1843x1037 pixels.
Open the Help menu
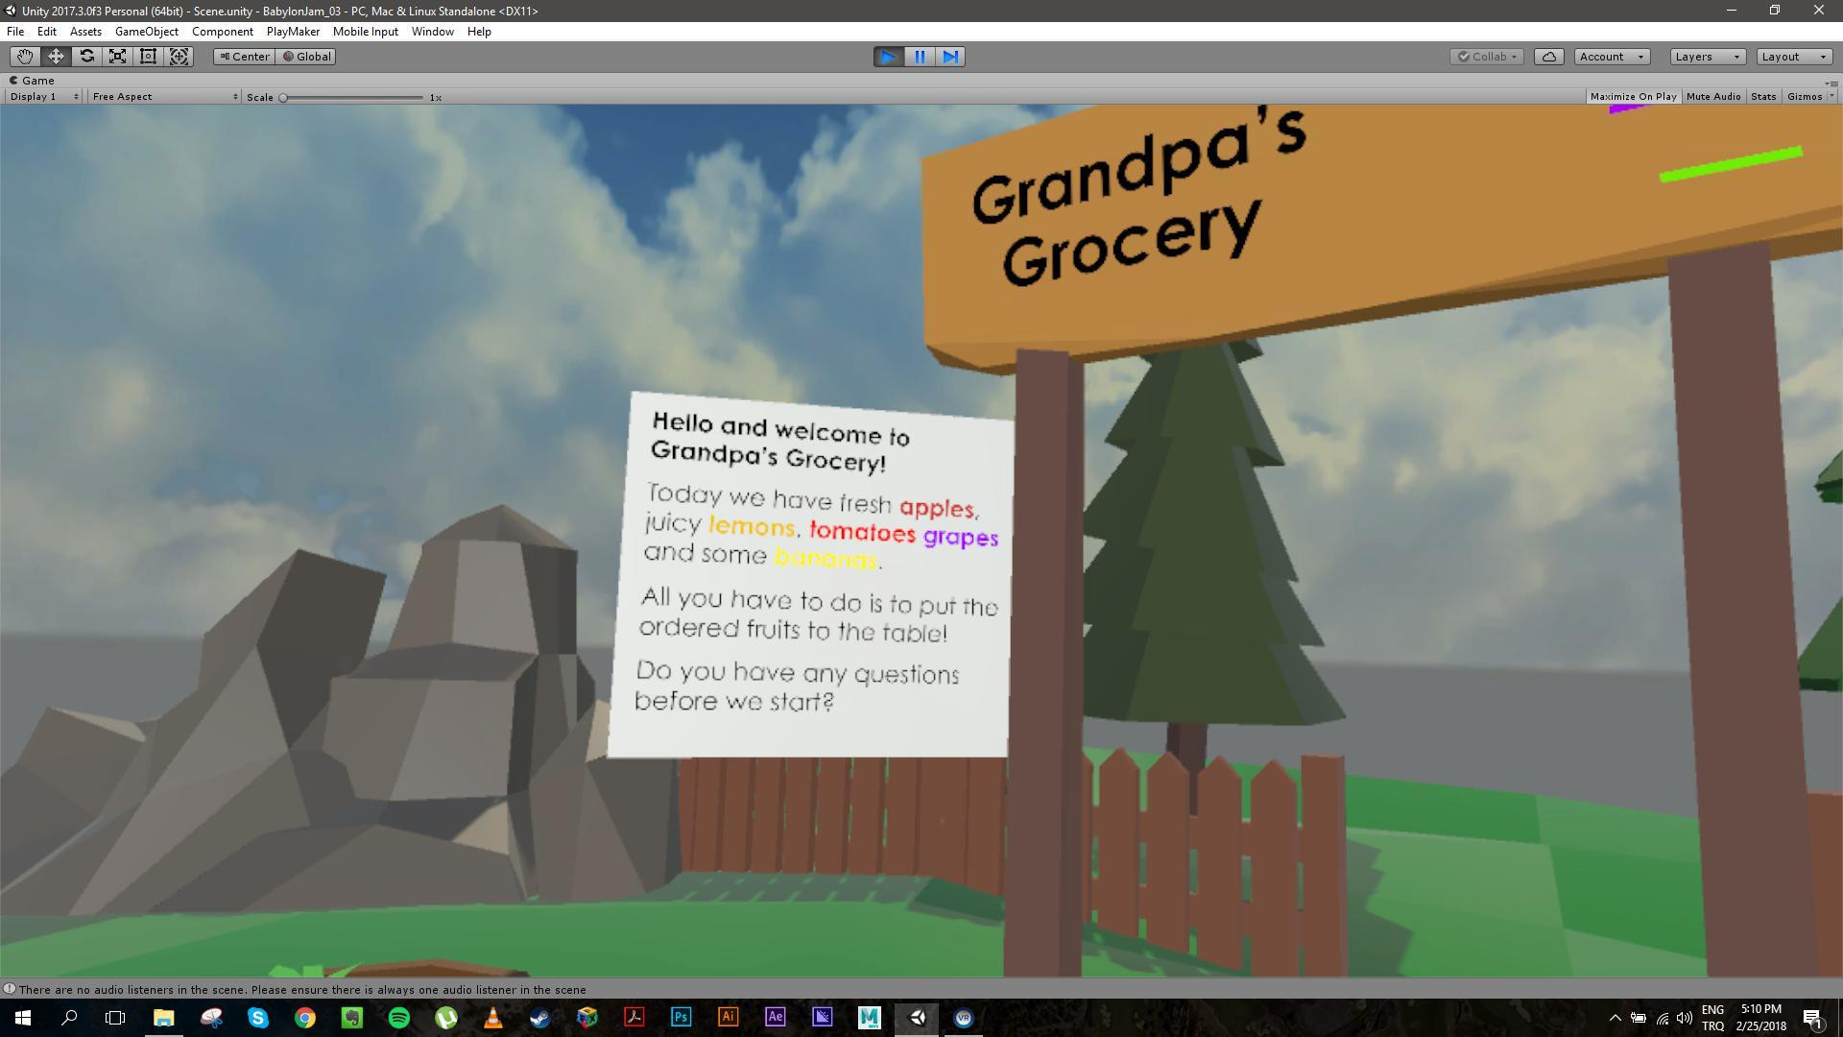479,32
